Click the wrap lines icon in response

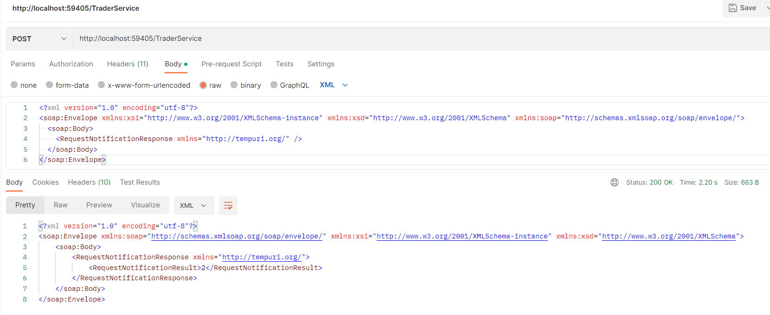coord(228,206)
